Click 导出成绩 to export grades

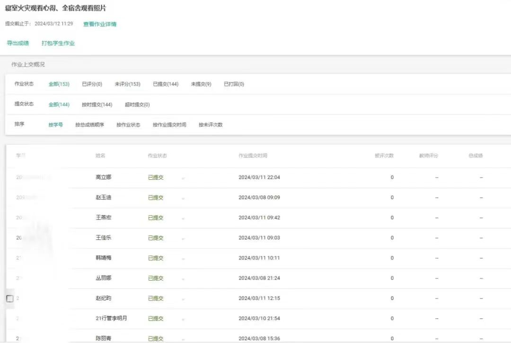[x=18, y=43]
